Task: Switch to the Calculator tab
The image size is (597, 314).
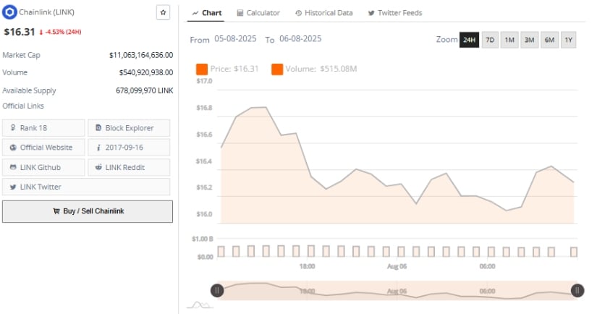Action: coord(258,13)
